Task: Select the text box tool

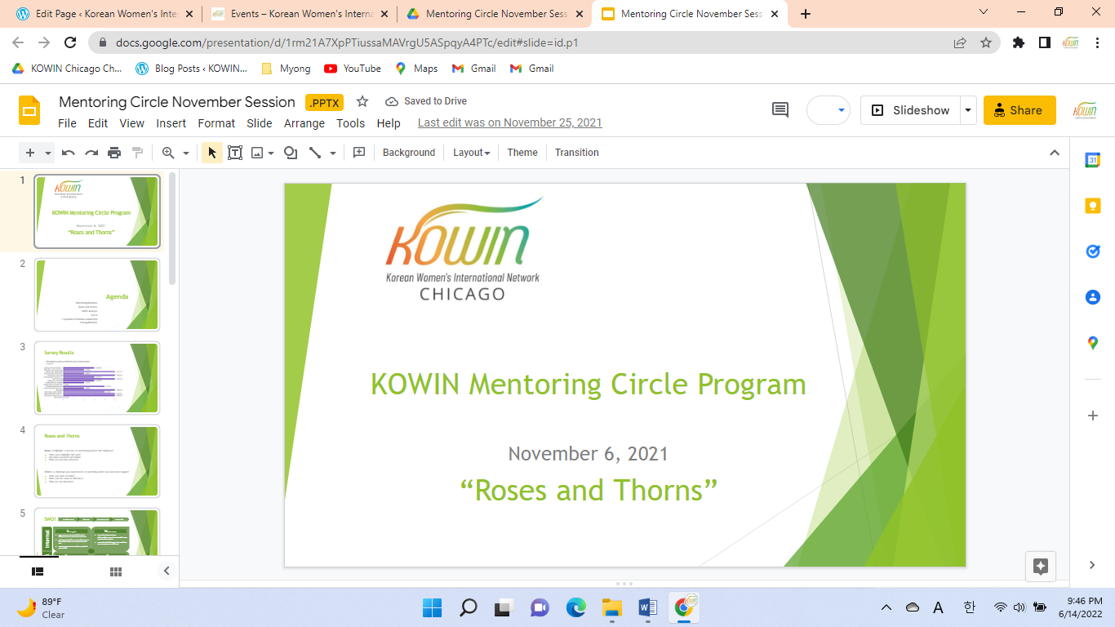Action: [235, 153]
